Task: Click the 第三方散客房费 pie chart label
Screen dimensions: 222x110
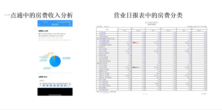Action: coord(67,58)
